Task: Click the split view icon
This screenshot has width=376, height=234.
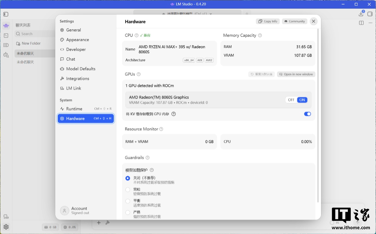Action: point(361,23)
